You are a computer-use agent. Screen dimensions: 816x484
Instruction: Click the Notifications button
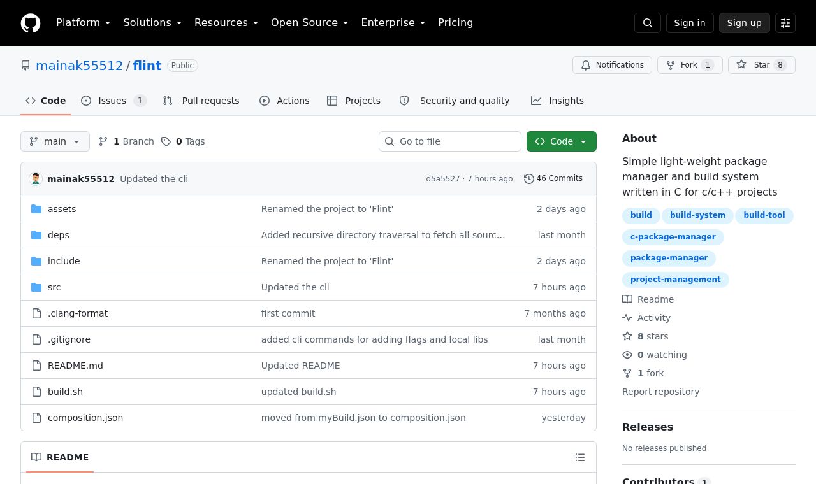coord(613,65)
